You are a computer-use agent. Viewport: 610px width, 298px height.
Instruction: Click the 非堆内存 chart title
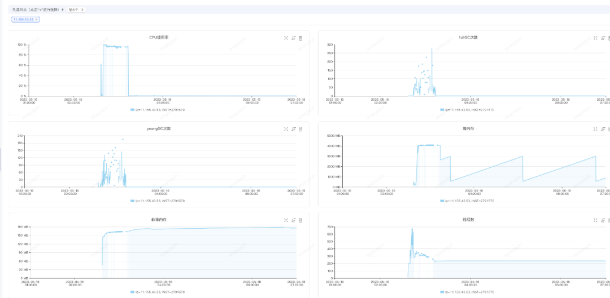coord(158,220)
